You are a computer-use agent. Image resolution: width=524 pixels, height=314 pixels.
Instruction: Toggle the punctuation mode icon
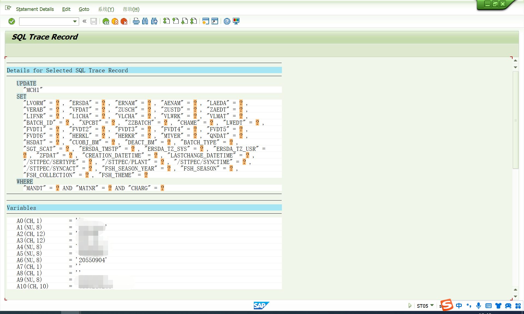coord(469,306)
